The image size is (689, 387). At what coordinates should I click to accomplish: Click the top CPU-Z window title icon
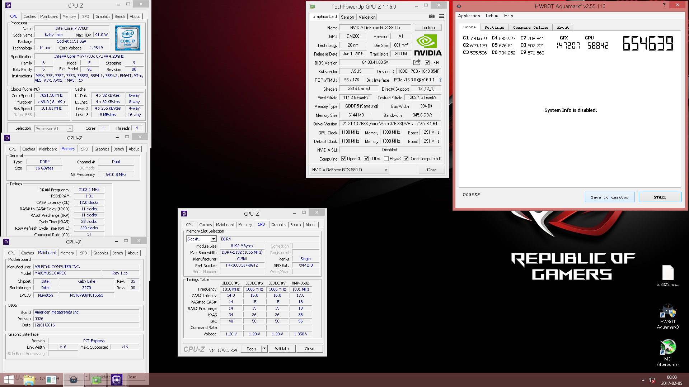(x=8, y=5)
